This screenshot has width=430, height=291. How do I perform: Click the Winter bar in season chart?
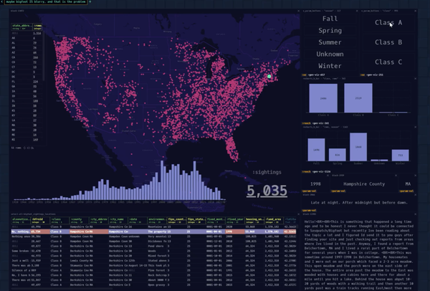click(400, 156)
